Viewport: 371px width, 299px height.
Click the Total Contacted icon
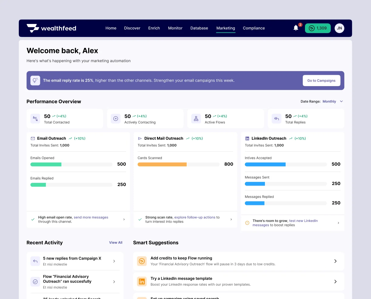point(35,119)
